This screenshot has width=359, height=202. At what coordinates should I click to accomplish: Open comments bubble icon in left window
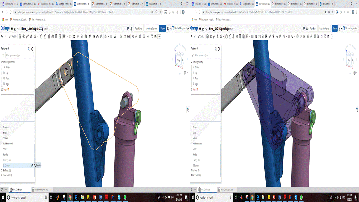pos(128,29)
